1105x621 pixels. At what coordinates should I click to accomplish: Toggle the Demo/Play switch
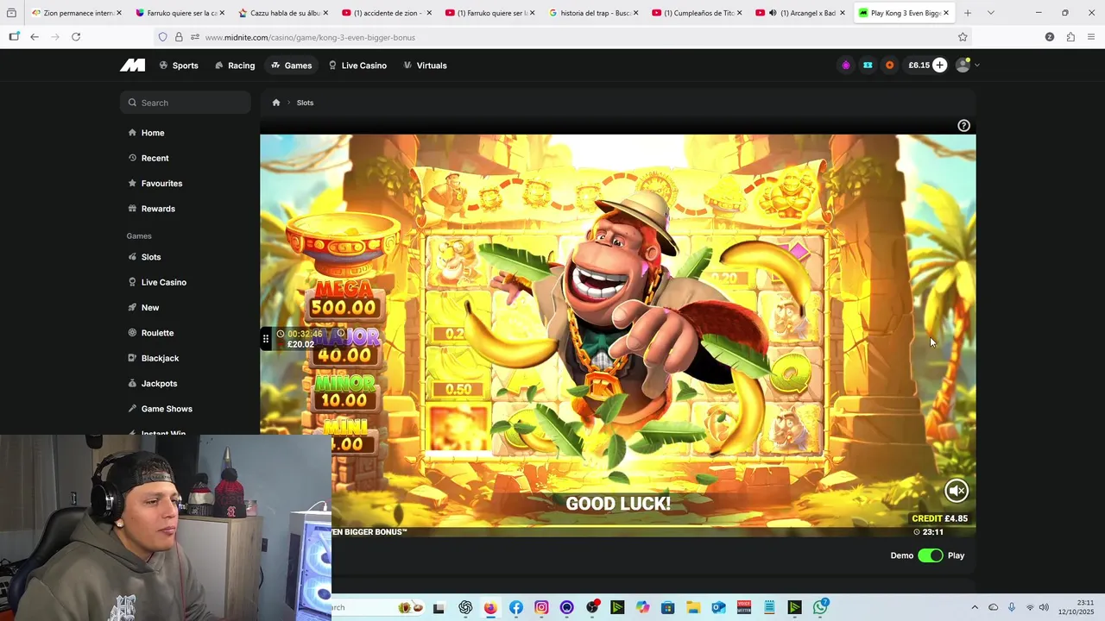click(x=930, y=555)
